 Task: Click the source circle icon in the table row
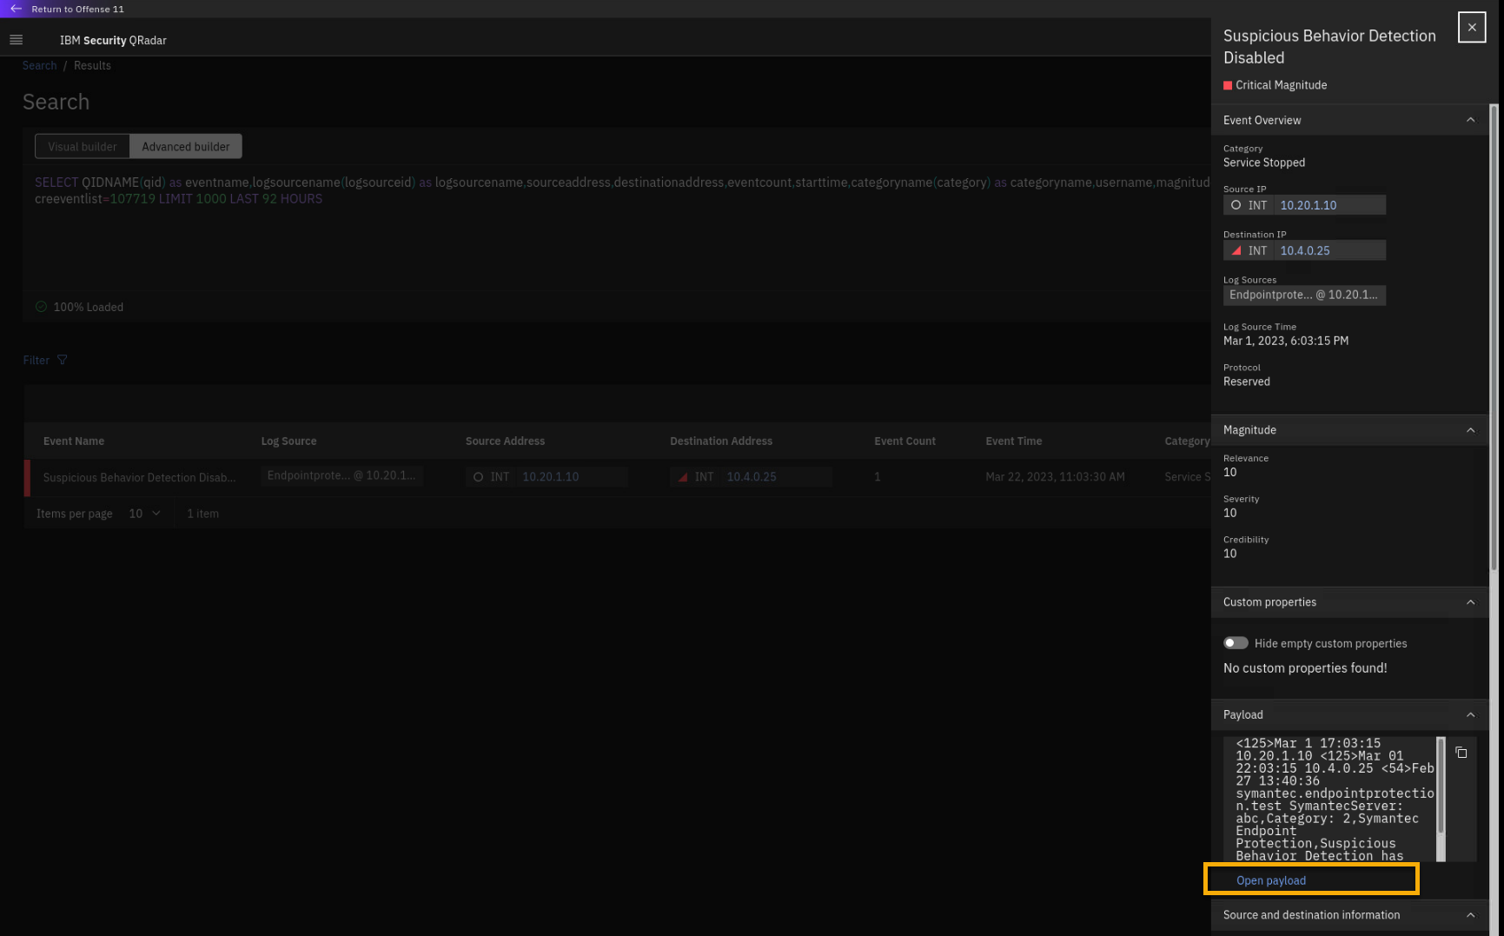(477, 477)
